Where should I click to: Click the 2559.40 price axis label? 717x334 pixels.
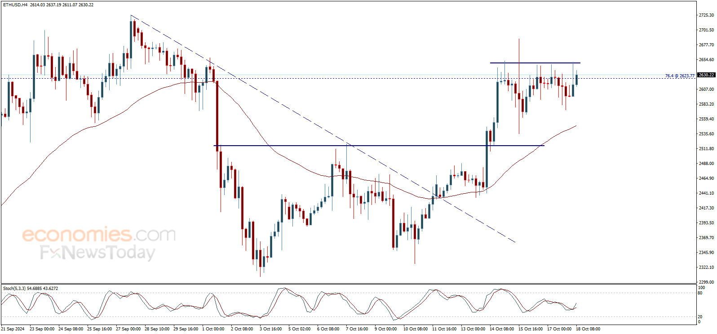point(706,119)
